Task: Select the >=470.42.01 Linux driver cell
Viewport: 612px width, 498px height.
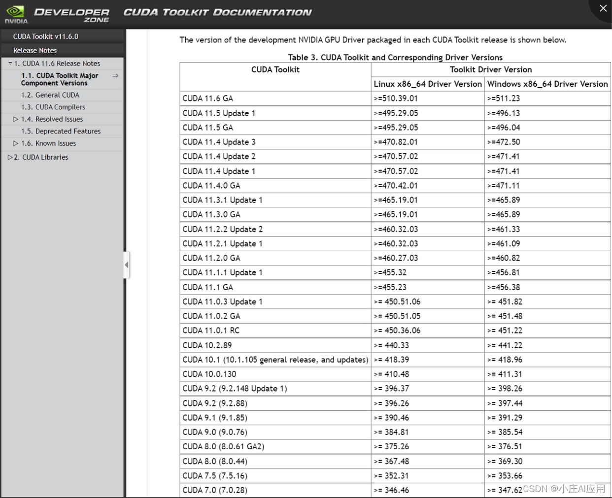Action: coord(428,186)
